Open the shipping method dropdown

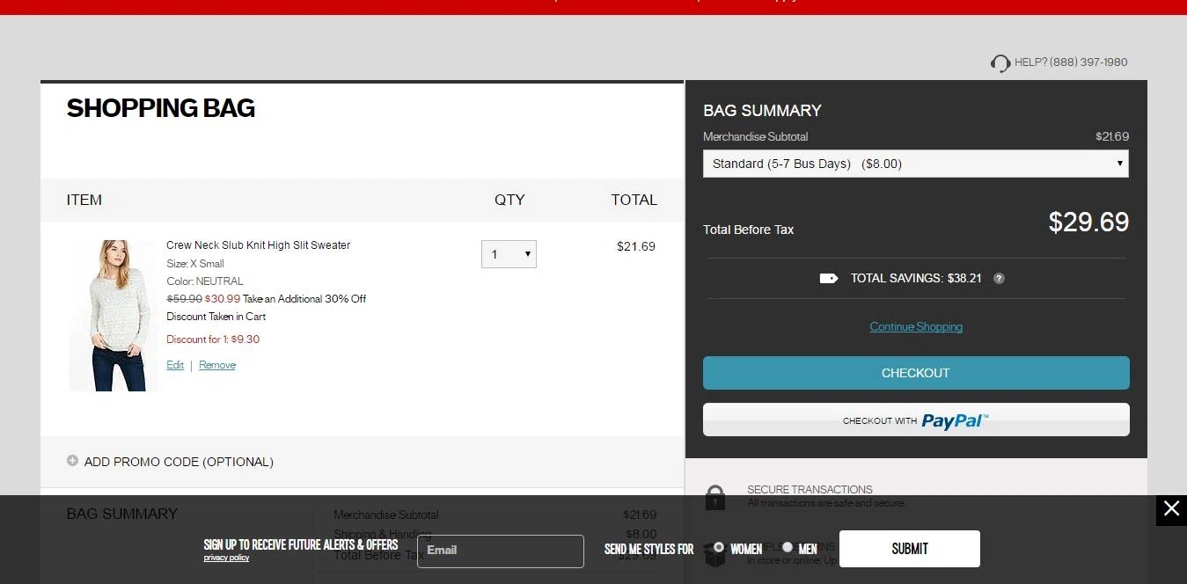(x=915, y=164)
